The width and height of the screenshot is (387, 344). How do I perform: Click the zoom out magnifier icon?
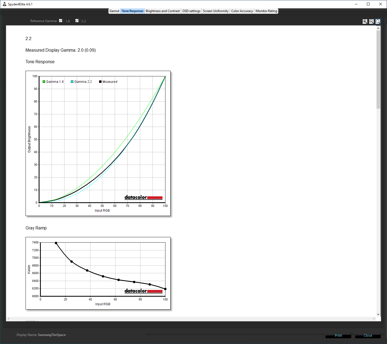coord(371,22)
